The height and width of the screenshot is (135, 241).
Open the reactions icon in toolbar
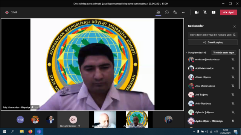[x=175, y=12]
